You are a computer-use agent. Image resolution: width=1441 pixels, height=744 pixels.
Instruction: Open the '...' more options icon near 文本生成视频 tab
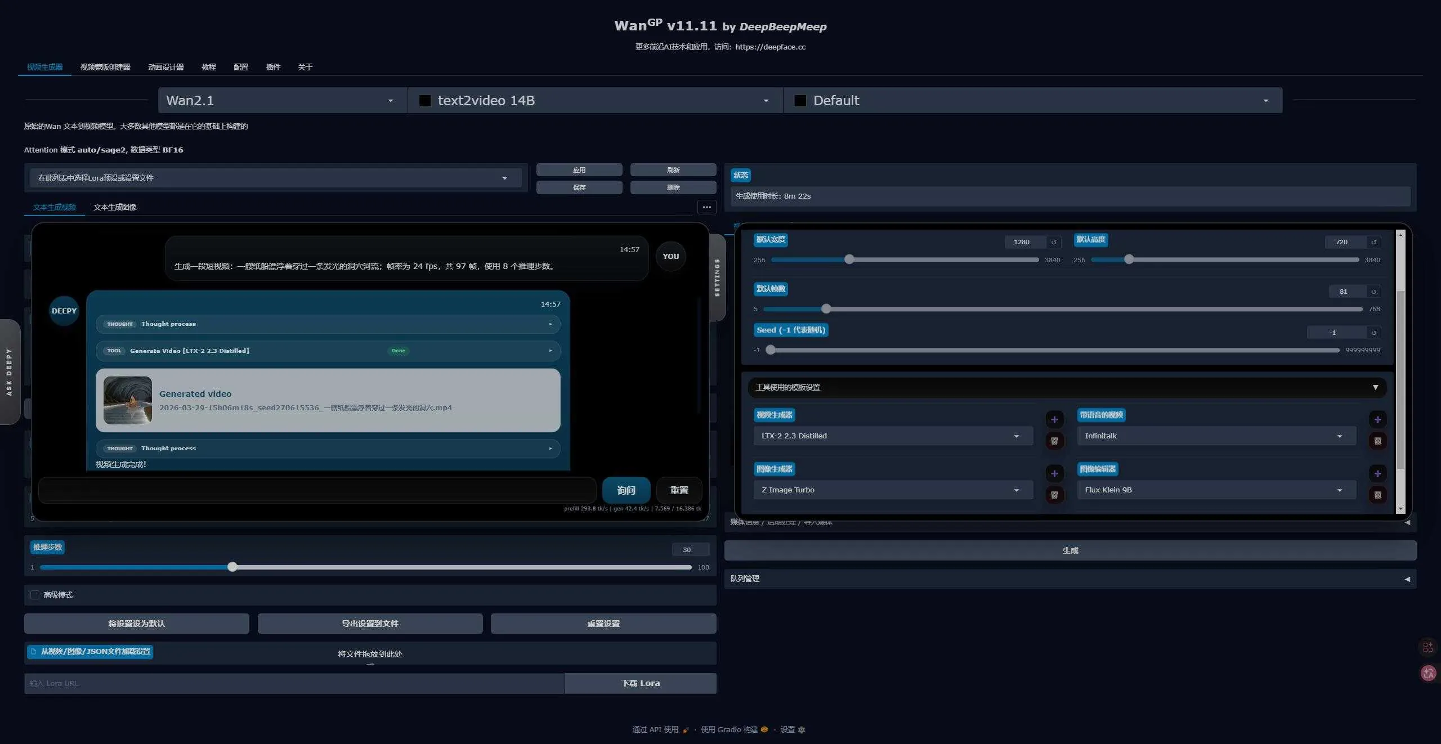(707, 207)
